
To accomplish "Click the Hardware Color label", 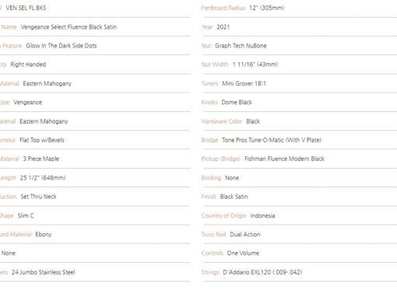I will tap(222, 121).
